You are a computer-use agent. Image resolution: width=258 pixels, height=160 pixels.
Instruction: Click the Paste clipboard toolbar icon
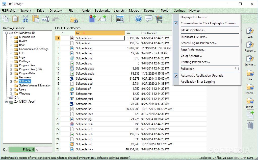pyautogui.click(x=15, y=19)
